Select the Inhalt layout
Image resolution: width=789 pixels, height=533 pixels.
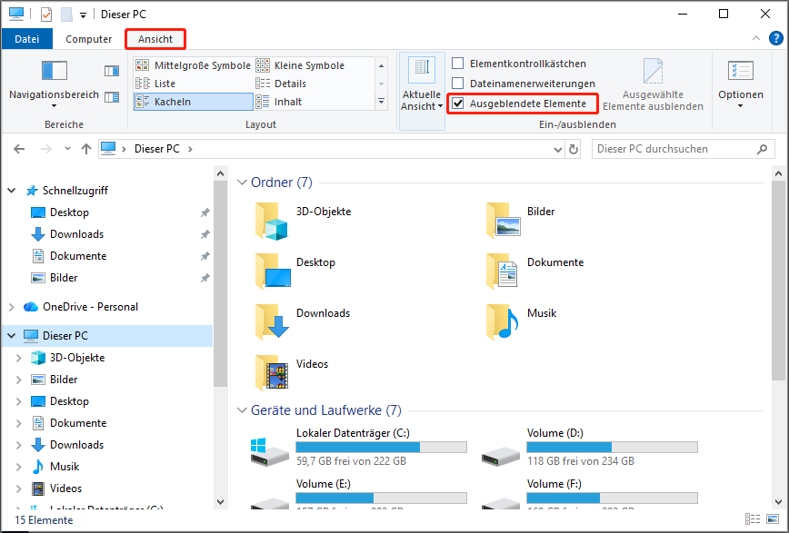tap(279, 102)
